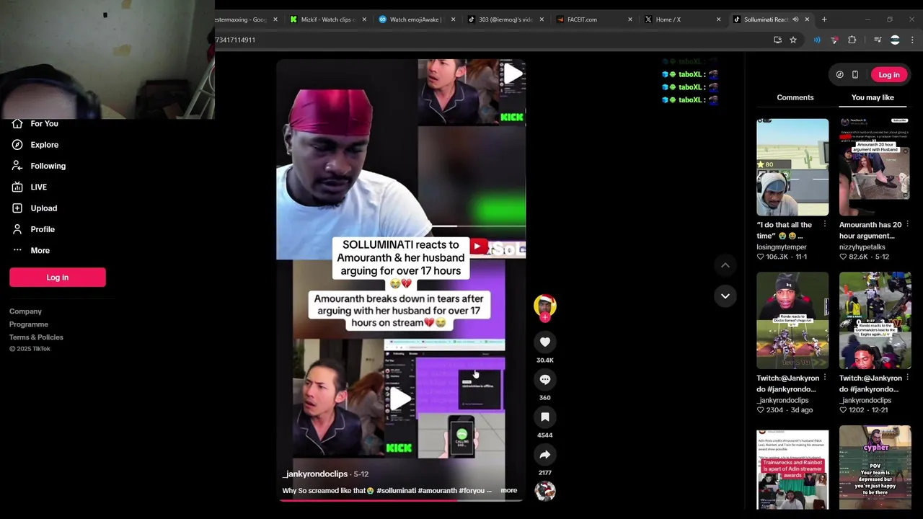Screen dimensions: 923x519
Task: Open the Trainwrecks and Rainbet recommended thumbnail
Action: click(792, 469)
